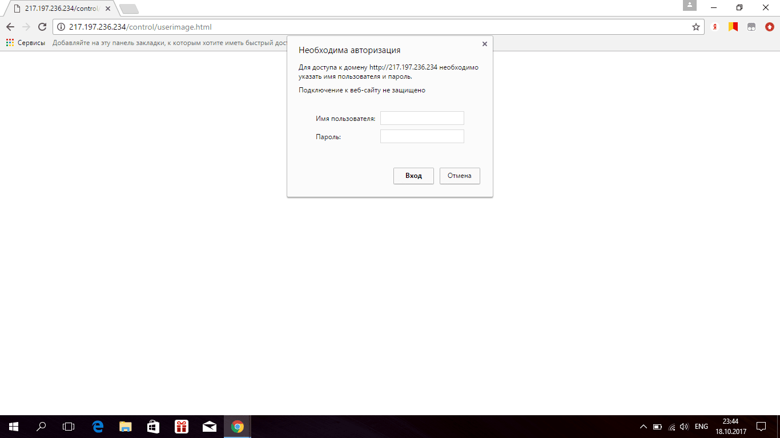Screen dimensions: 780x438
Task: Focus the Имя пользователя username field
Action: coord(422,118)
